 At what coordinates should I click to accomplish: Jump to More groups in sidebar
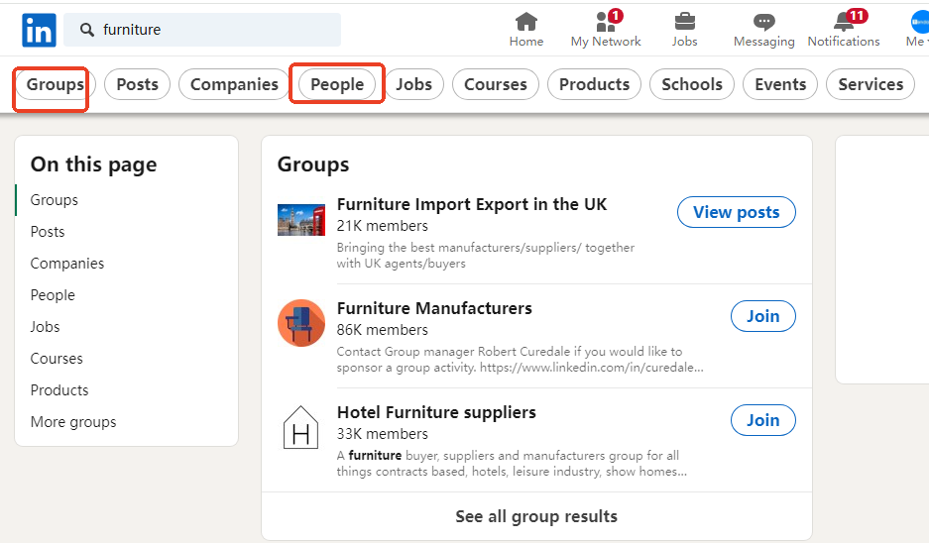point(73,421)
